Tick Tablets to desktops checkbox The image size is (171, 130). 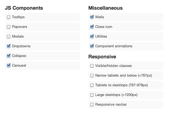[x=92, y=85]
